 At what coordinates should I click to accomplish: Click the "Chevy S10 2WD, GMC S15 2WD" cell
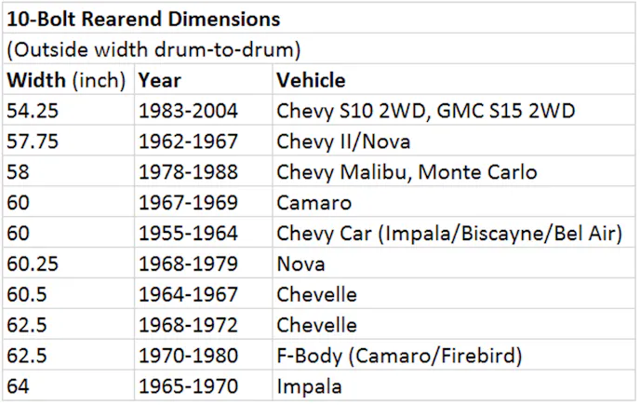point(426,111)
